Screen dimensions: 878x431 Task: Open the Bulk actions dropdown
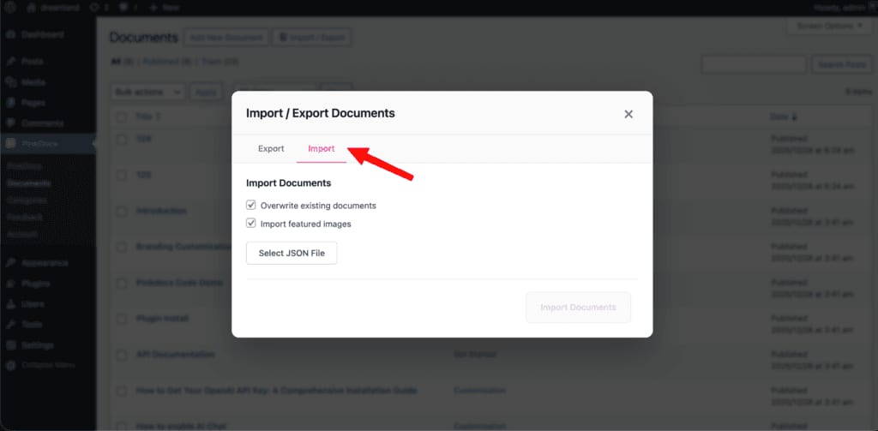coord(147,92)
